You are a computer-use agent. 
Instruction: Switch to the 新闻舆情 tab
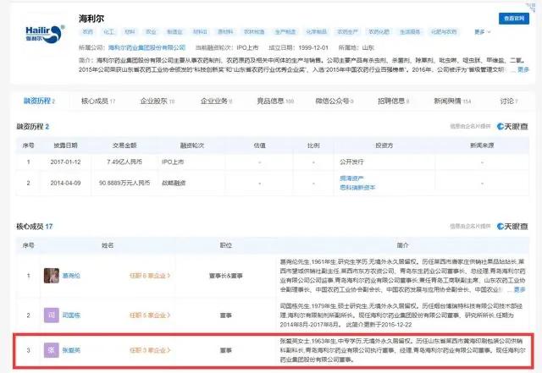452,101
